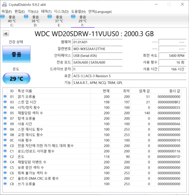189x195 pixels.
Task: Click status orb for attribute 03 스핀 업 시간
Action: [x=5, y=102]
